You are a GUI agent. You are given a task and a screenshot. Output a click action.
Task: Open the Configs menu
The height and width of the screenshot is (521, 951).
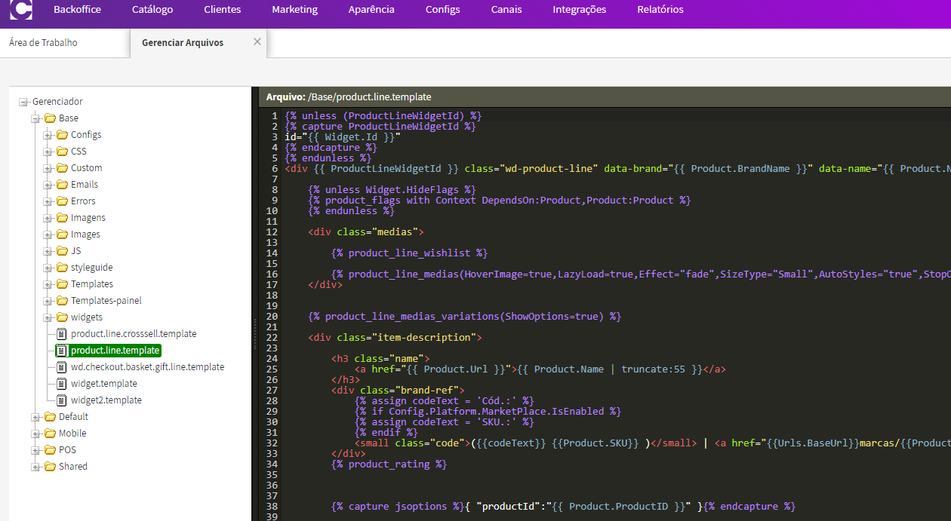click(x=443, y=10)
